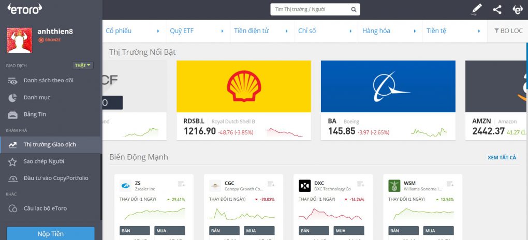Click BÁN button on CGC card

[x=224, y=232]
